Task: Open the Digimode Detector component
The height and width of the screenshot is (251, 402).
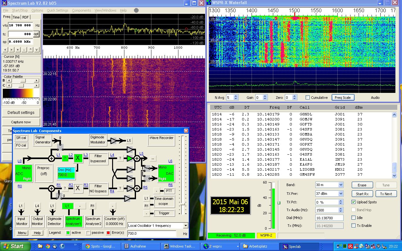Action: [x=54, y=221]
